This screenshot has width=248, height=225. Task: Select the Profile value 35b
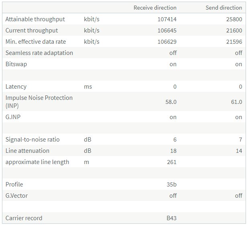coord(172,184)
